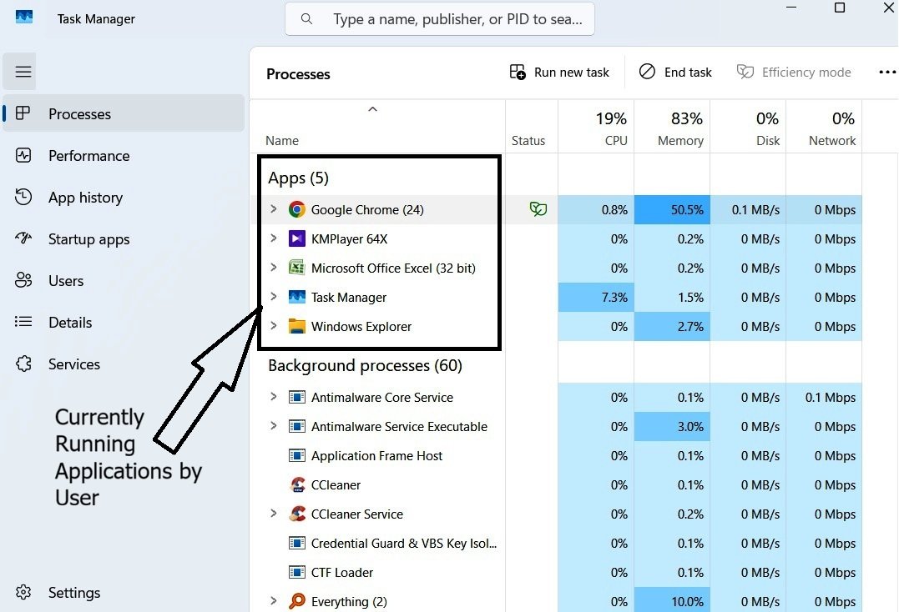
Task: Click the search magnifier icon
Action: tap(306, 19)
